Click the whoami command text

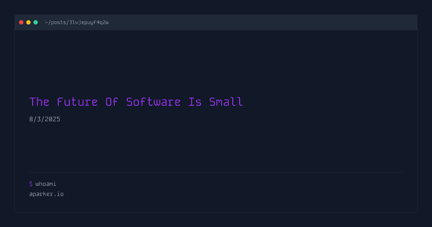coord(46,184)
